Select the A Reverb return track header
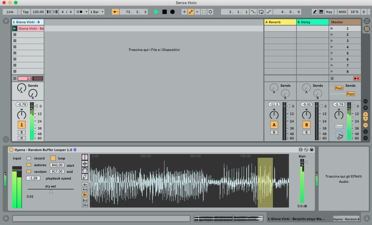 [280, 22]
